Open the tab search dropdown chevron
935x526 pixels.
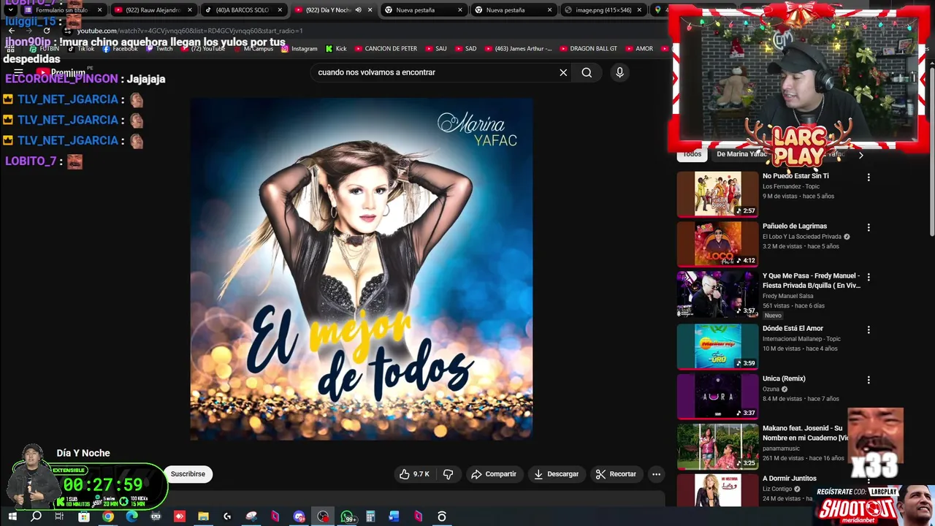10,10
